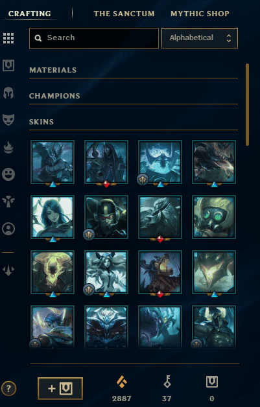Filter loot by skins mask icon

8,120
